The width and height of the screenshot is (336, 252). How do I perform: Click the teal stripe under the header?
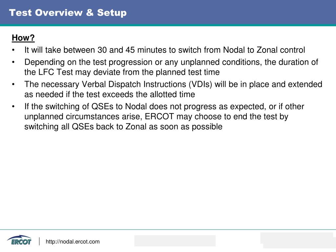(x=168, y=25)
